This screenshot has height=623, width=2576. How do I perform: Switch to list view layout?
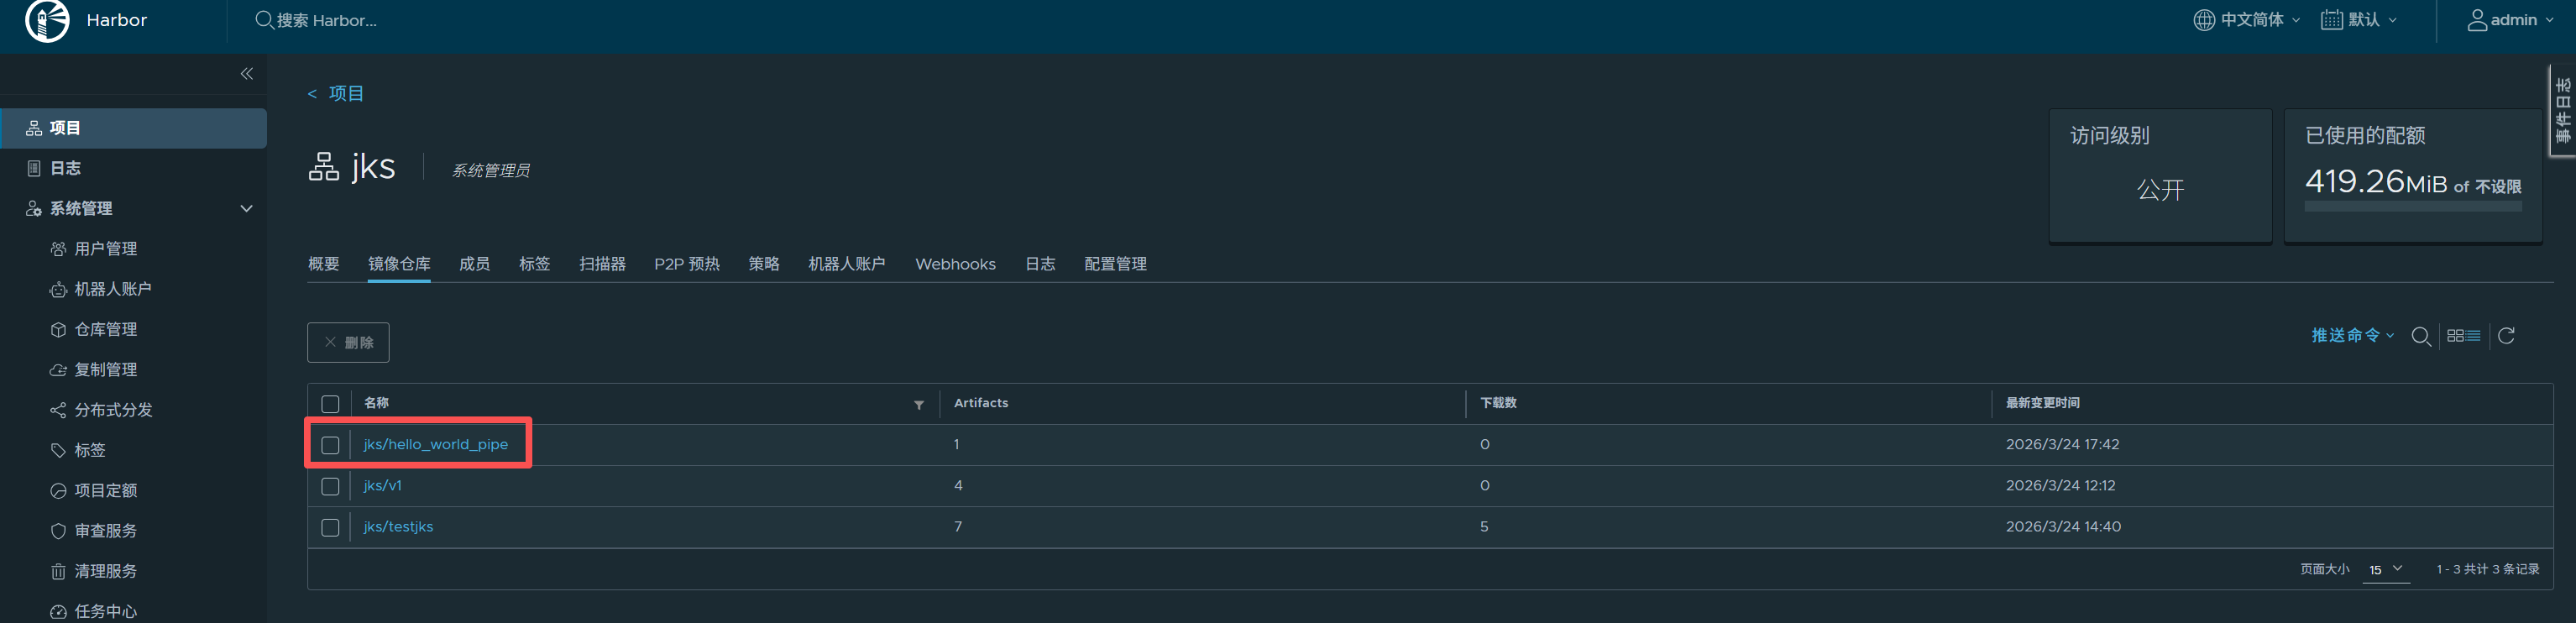2472,336
